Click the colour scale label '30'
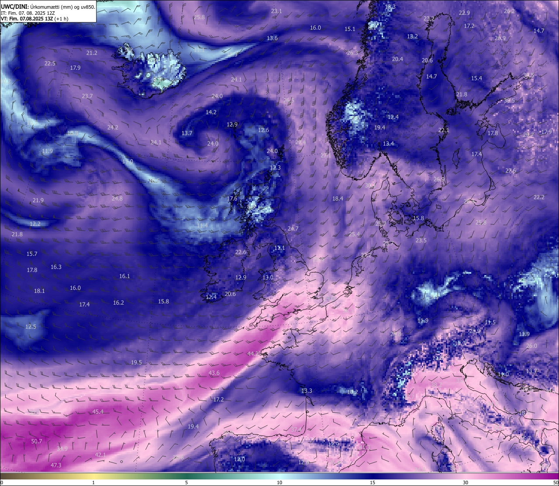Image resolution: width=559 pixels, height=486 pixels. pyautogui.click(x=466, y=483)
